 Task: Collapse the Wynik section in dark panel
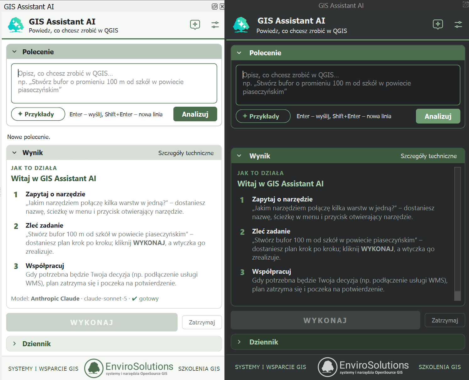click(x=239, y=156)
